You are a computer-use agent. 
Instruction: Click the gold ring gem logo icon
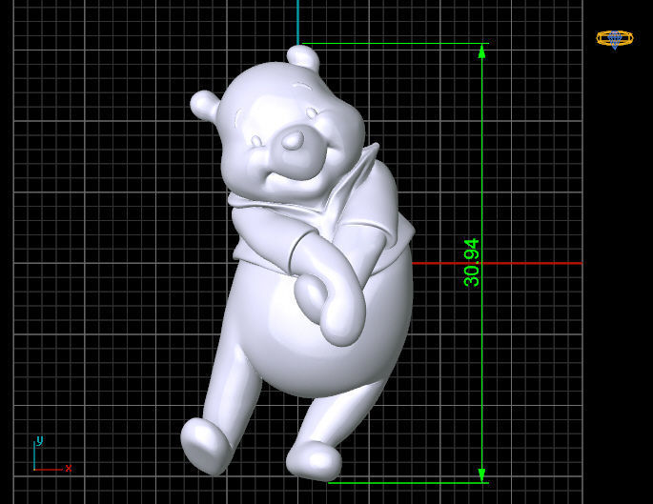[x=615, y=39]
